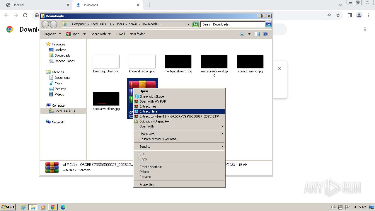Expand the Open button dropdown arrow
The image size is (375, 211).
[84, 34]
